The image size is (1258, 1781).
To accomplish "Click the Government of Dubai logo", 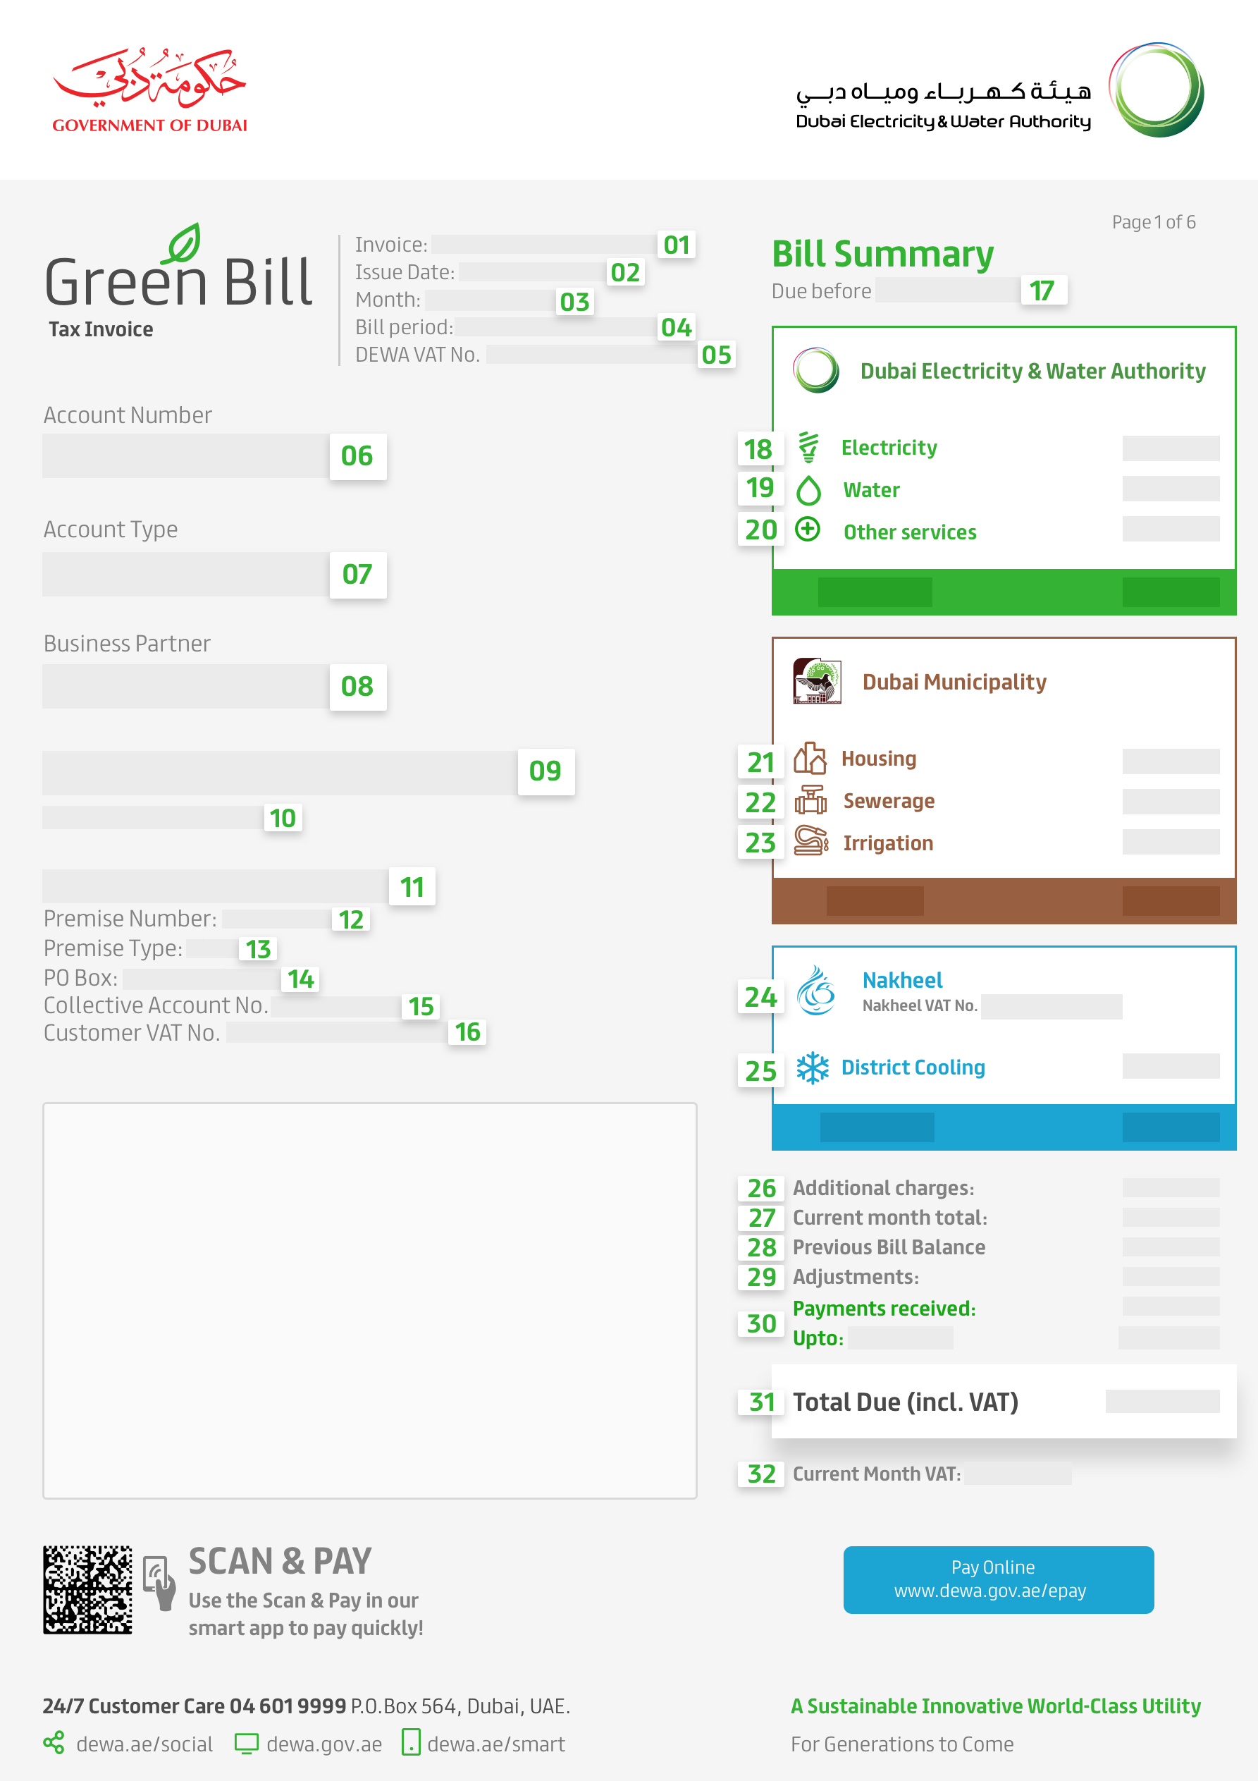I will pyautogui.click(x=149, y=90).
